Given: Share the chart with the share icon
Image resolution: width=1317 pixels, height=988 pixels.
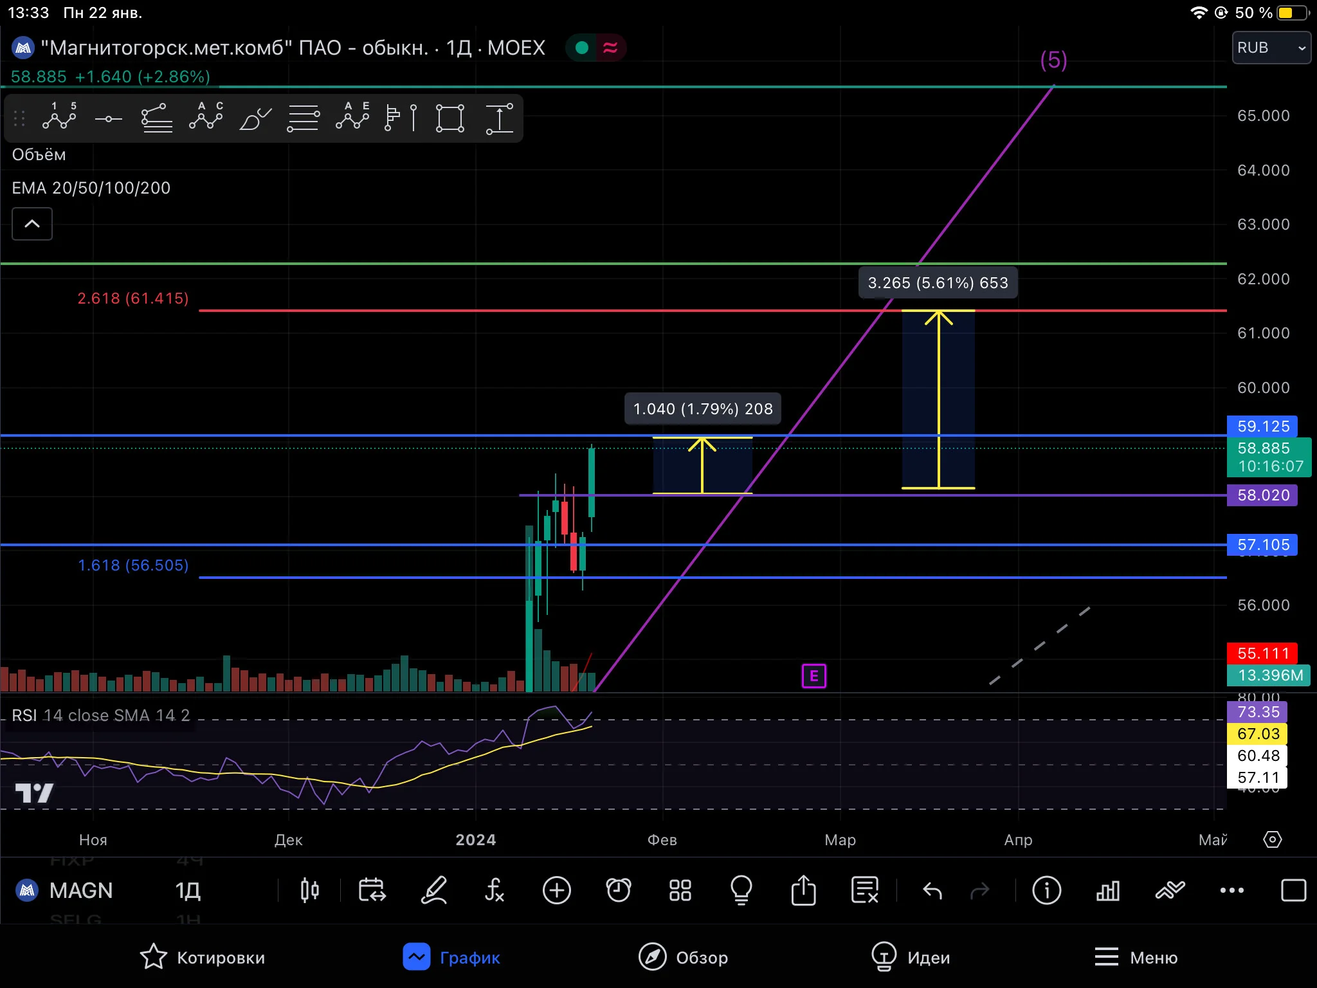Looking at the screenshot, I should [x=803, y=890].
